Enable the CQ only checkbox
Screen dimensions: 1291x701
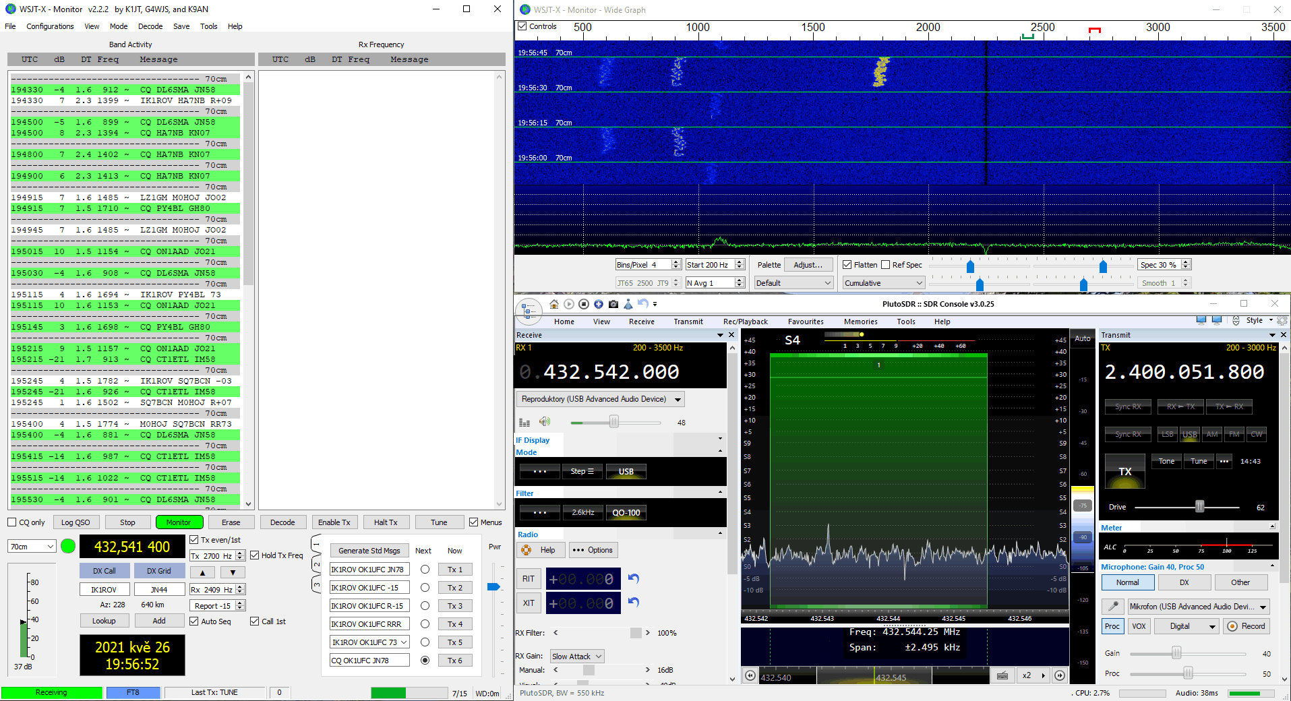click(12, 522)
